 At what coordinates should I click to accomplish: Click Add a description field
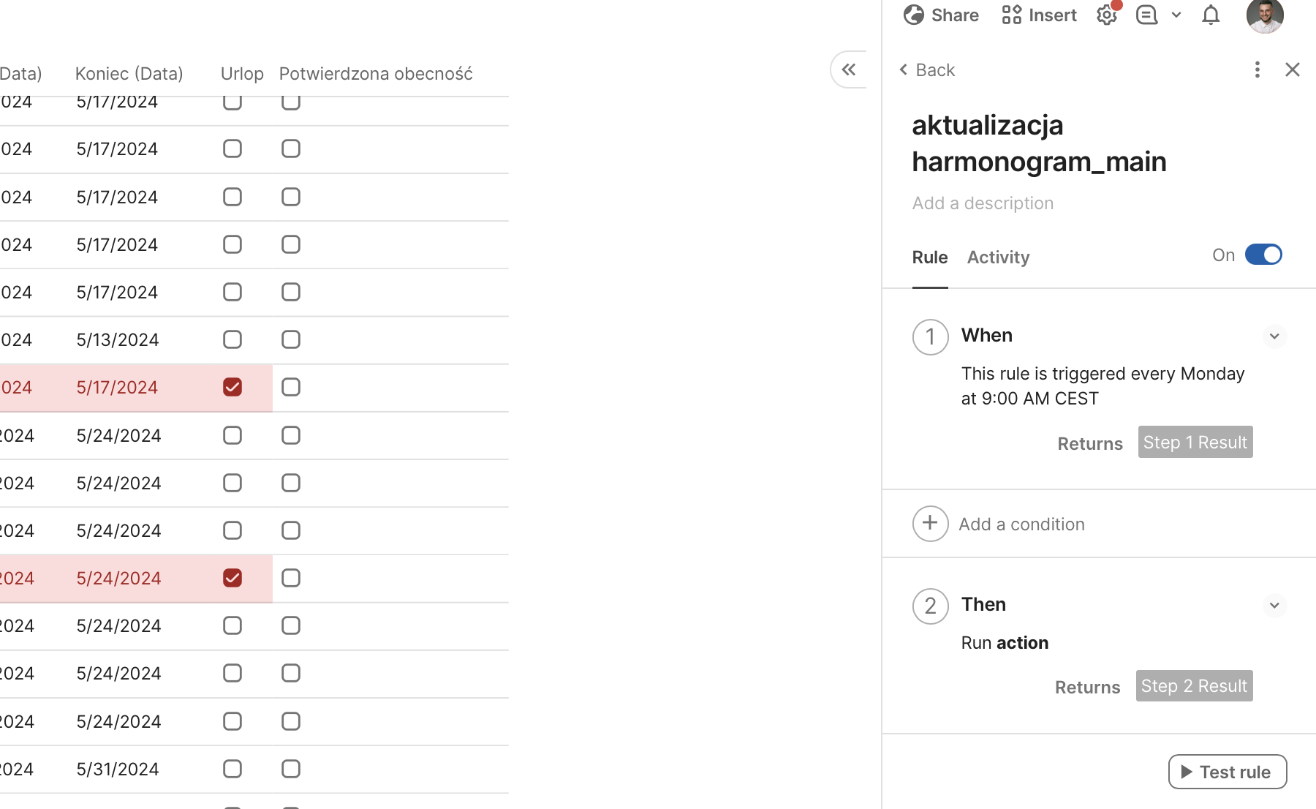pyautogui.click(x=983, y=203)
